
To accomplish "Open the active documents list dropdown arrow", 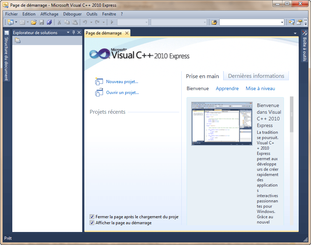I will [x=295, y=33].
